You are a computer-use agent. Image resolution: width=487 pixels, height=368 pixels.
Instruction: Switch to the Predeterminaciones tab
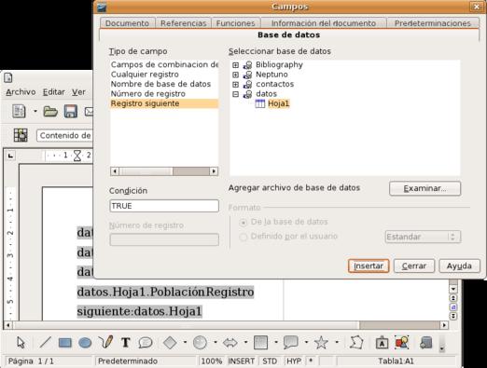(433, 23)
